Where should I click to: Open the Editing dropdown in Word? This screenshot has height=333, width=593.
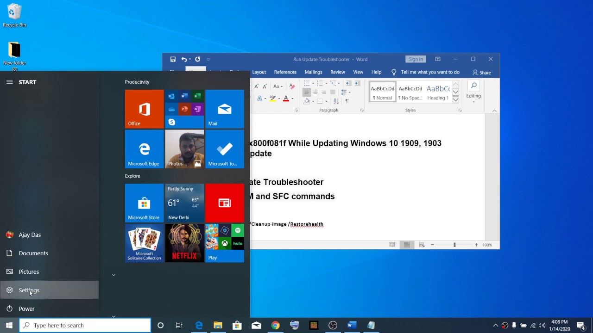coord(473,92)
